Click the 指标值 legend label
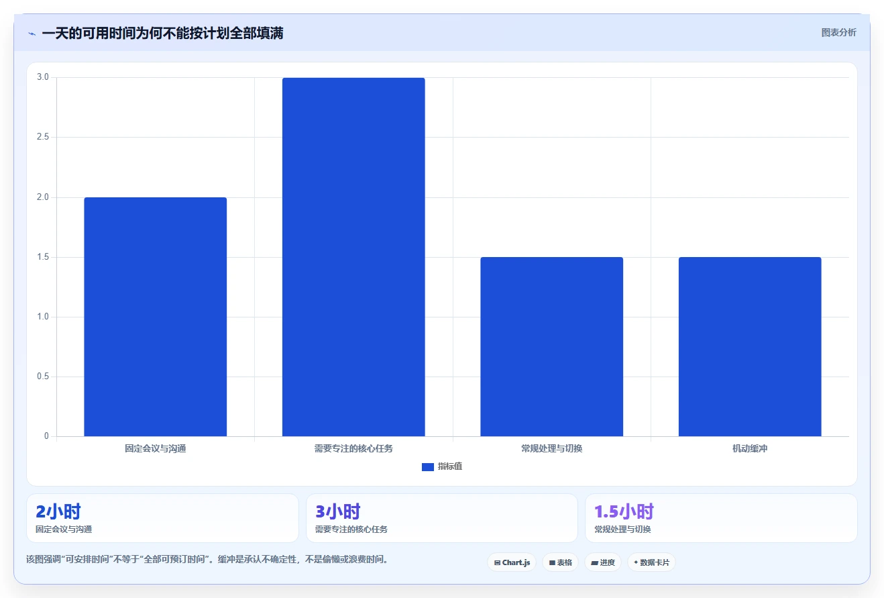 (x=450, y=467)
